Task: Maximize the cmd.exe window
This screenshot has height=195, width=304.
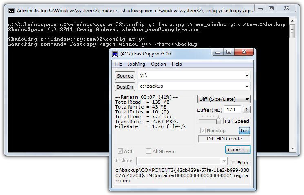Action: click(x=271, y=9)
